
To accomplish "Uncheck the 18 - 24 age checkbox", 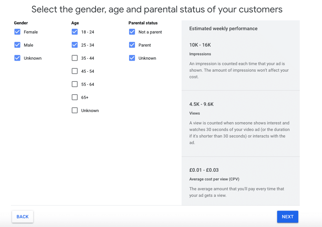I will click(75, 32).
